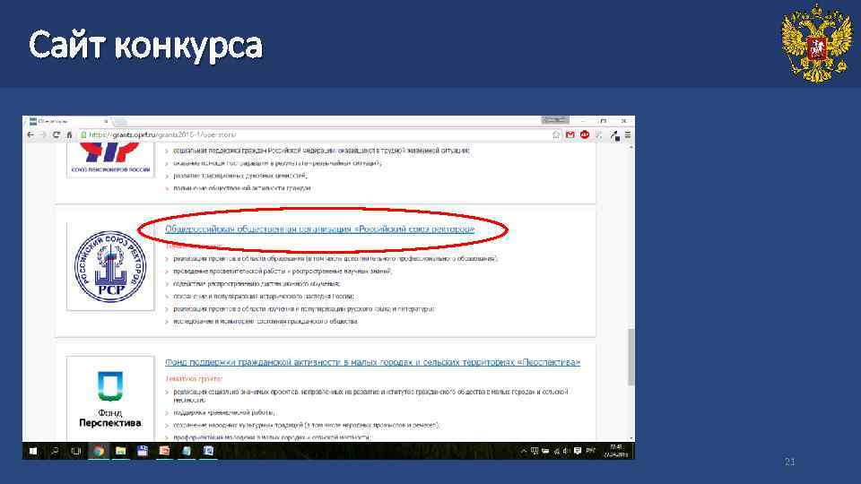Image resolution: width=861 pixels, height=484 pixels.
Task: Open the Российский союз ректоров organization link
Action: pyautogui.click(x=319, y=229)
